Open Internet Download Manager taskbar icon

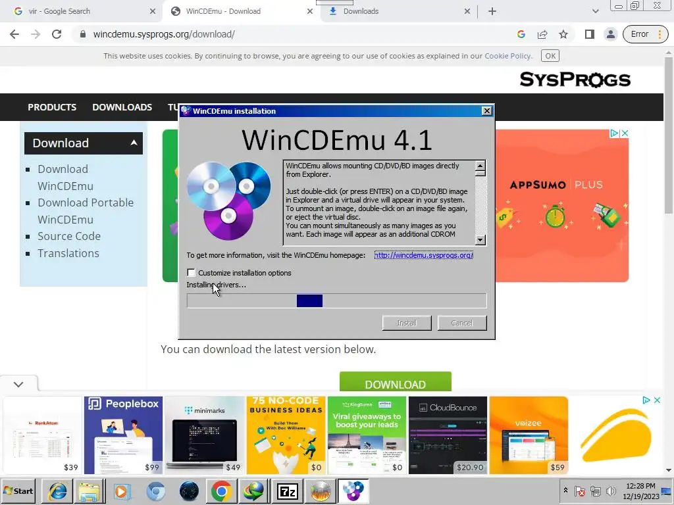click(254, 491)
